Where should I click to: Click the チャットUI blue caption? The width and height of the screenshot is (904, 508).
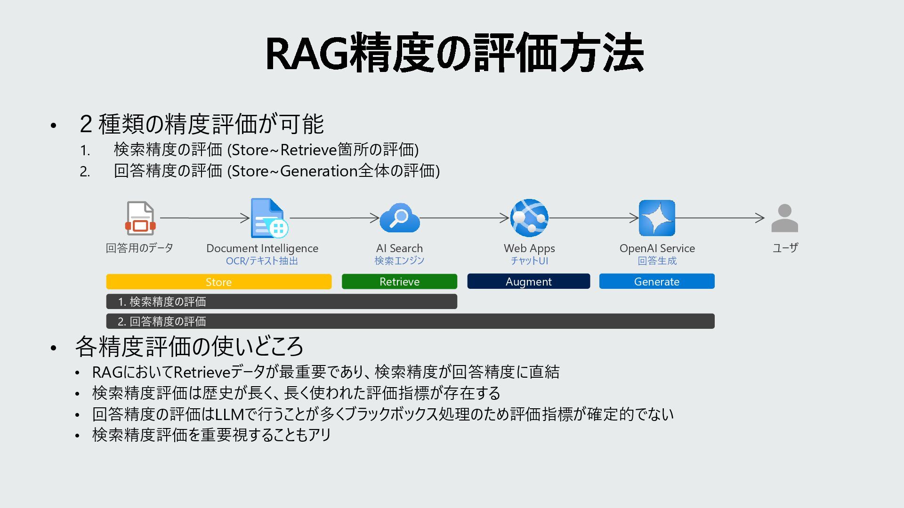(529, 261)
